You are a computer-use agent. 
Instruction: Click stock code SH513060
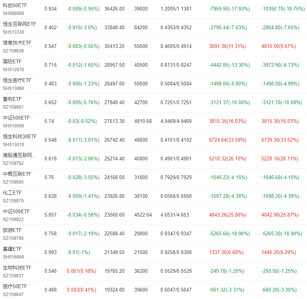point(13,88)
